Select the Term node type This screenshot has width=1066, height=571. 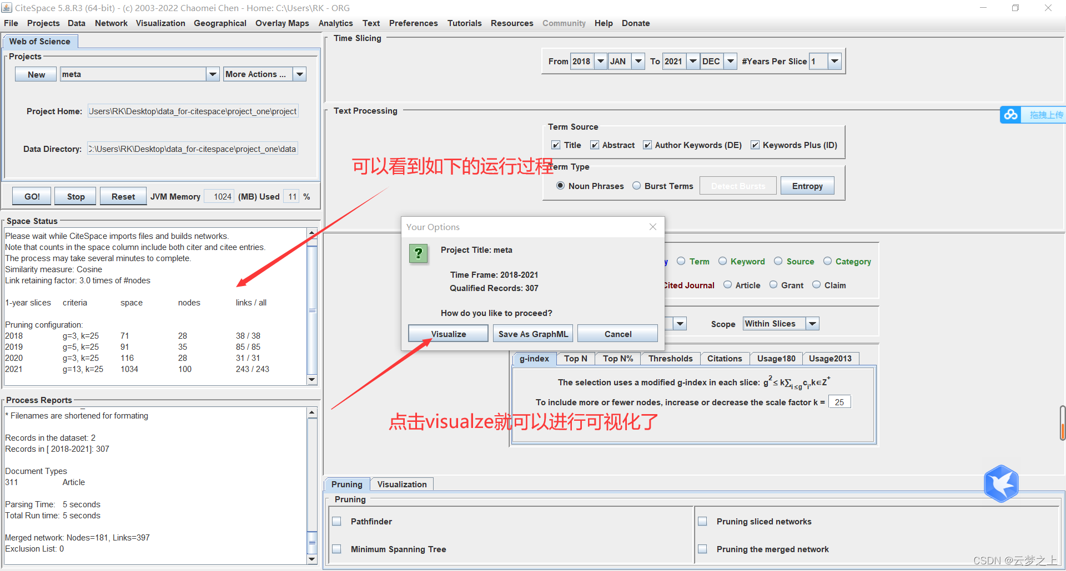click(x=681, y=261)
